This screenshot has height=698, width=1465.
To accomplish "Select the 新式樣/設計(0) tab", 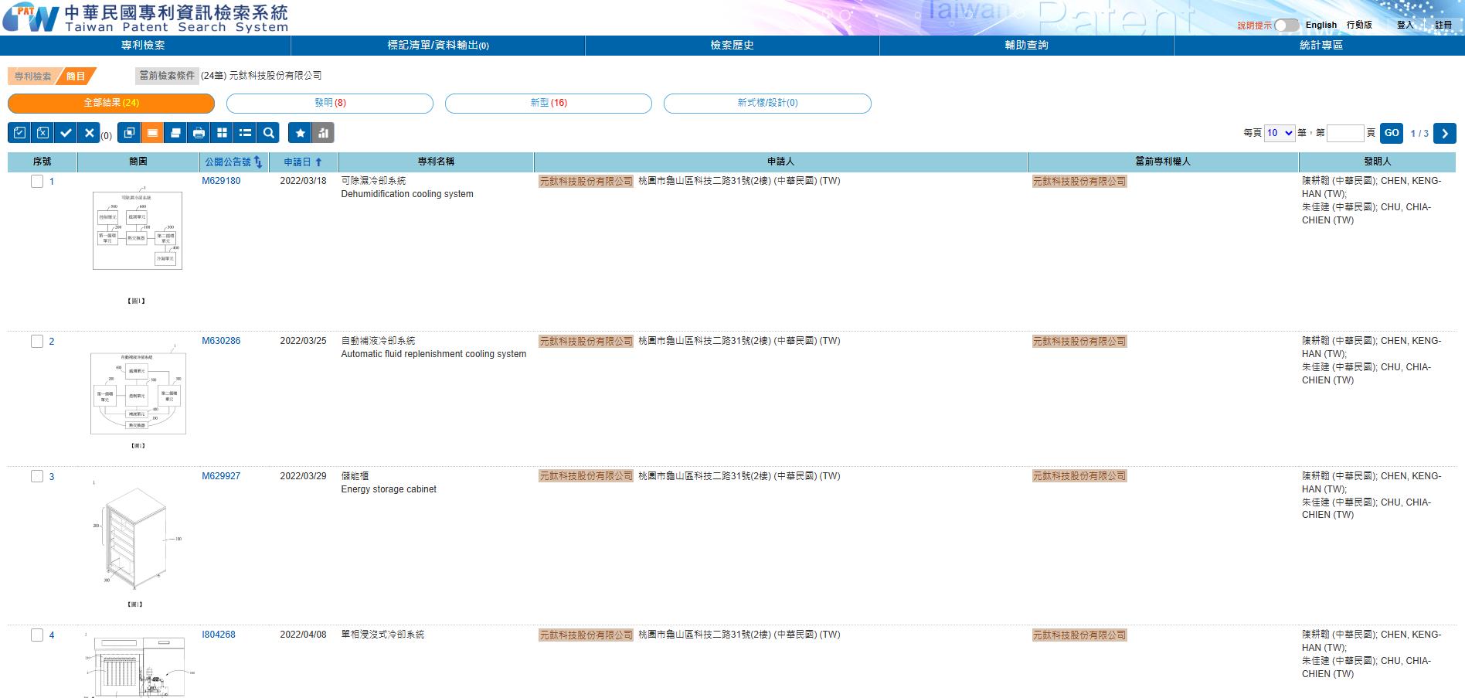I will (x=767, y=103).
